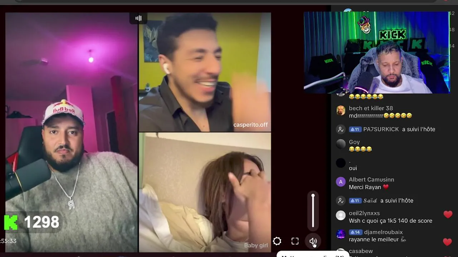
Task: Like oeil2lynxxs message with the heart
Action: pyautogui.click(x=448, y=214)
